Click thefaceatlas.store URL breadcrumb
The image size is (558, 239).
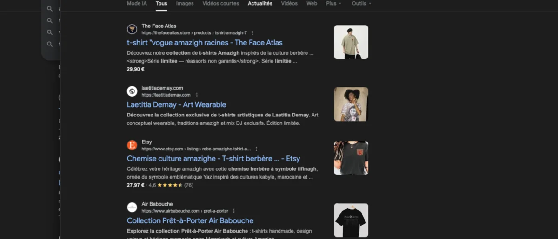pos(194,33)
